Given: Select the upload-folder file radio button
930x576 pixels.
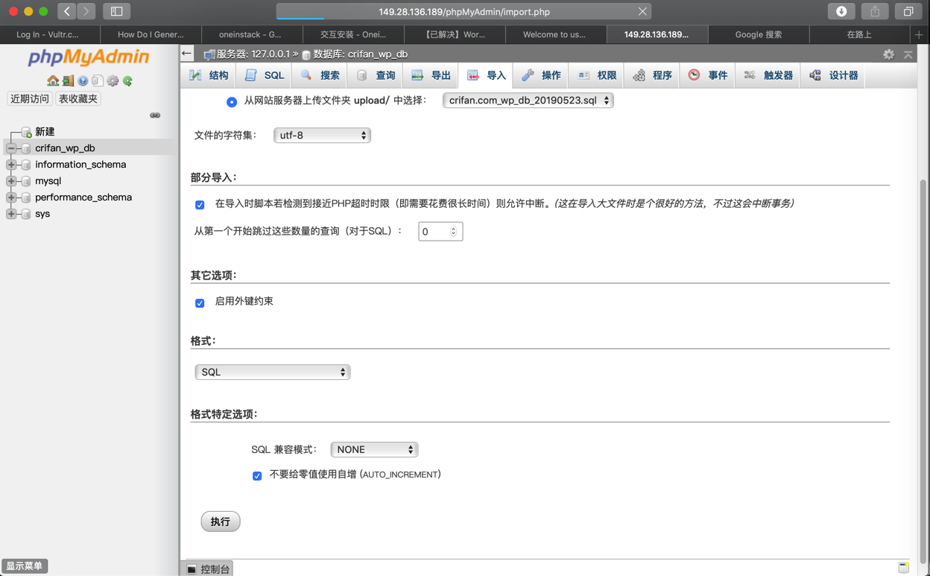Looking at the screenshot, I should click(232, 101).
